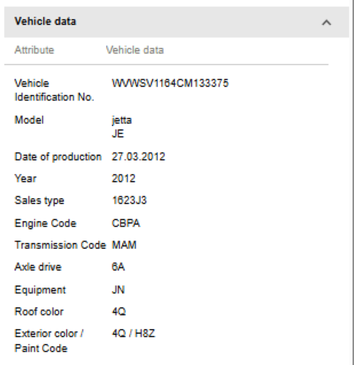354x365 pixels.
Task: Click the Axle drive value 6A
Action: [x=118, y=267]
